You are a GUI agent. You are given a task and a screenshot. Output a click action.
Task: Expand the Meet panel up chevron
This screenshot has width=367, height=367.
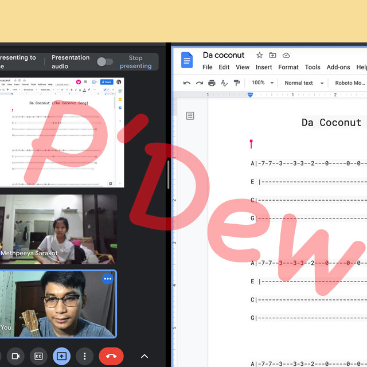pos(145,356)
